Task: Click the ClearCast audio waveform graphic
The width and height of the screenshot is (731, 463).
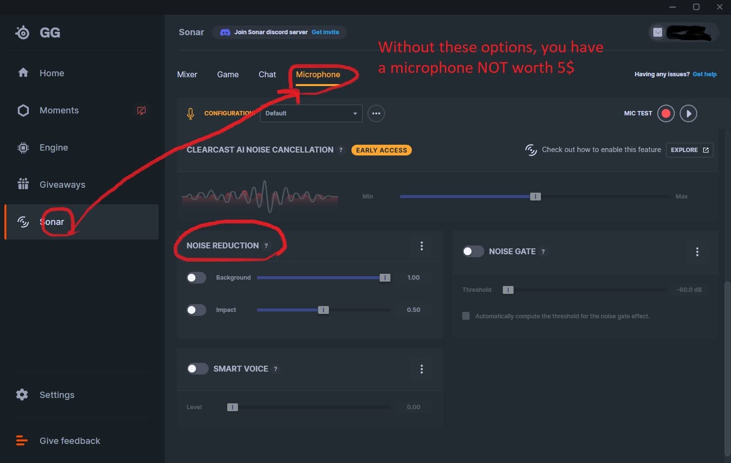Action: 260,197
